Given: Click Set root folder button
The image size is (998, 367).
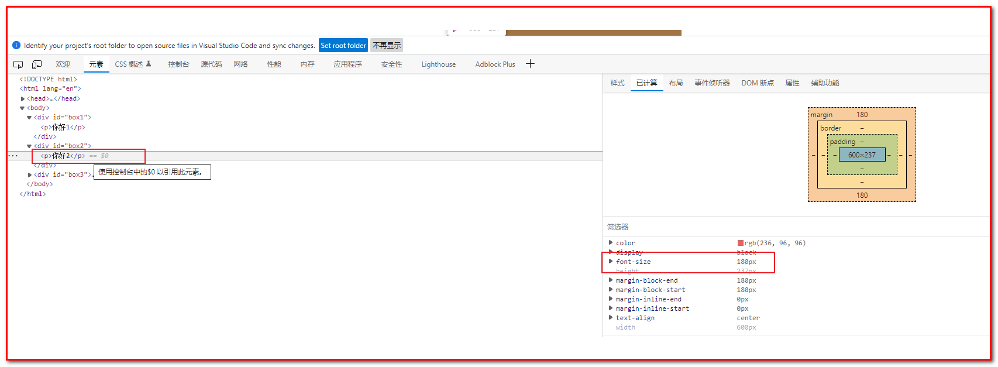Looking at the screenshot, I should click(x=343, y=45).
